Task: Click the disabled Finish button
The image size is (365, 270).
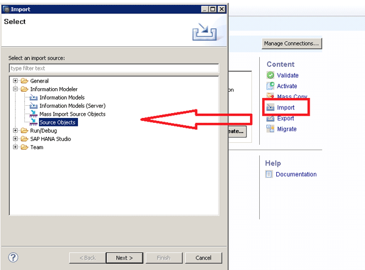Action: [x=164, y=258]
